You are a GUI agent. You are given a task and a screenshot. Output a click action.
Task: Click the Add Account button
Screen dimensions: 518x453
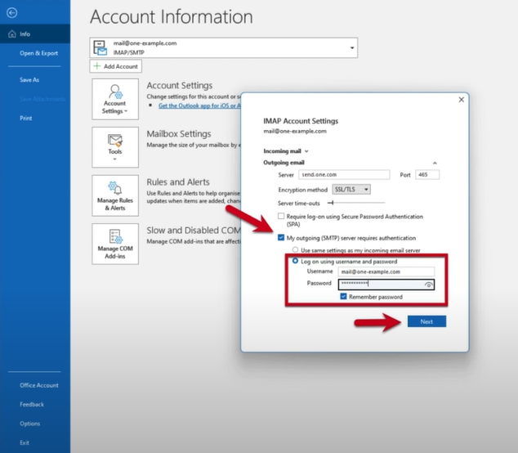pos(116,66)
